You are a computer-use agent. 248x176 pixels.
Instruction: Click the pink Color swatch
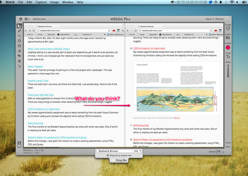pos(228,48)
